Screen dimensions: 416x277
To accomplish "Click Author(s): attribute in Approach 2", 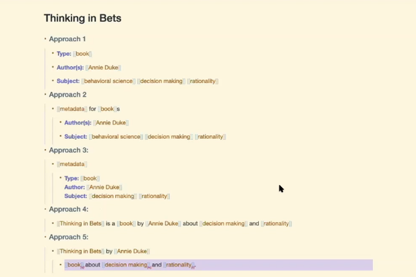I will (x=78, y=123).
